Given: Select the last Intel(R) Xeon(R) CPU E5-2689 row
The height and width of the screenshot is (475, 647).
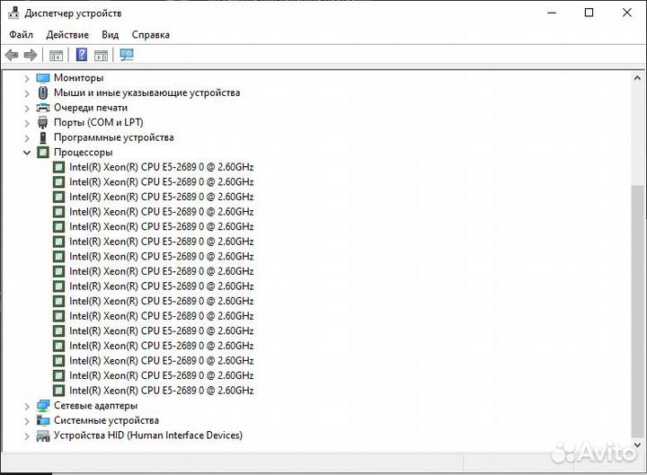Looking at the screenshot, I should [162, 391].
